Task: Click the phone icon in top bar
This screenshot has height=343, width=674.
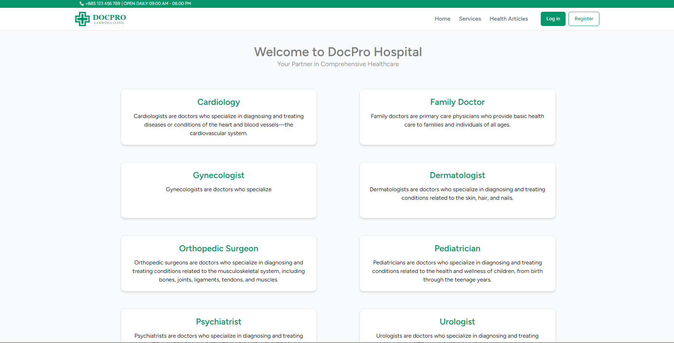Action: coord(82,4)
